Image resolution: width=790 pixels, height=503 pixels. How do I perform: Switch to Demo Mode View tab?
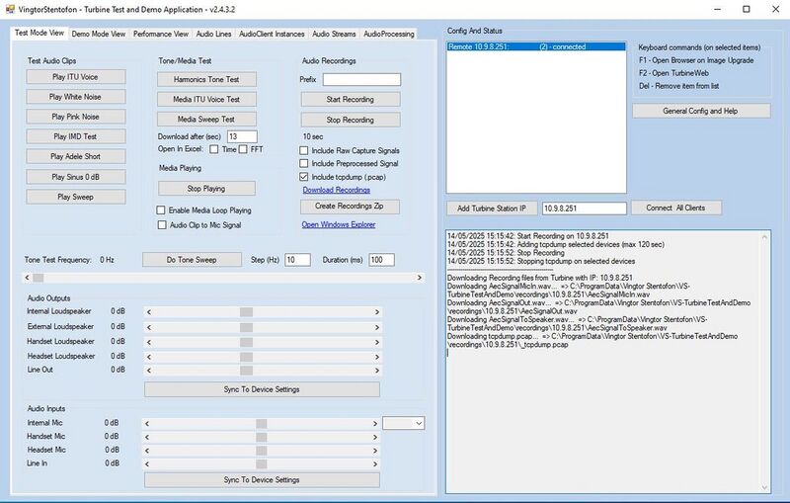coord(98,34)
